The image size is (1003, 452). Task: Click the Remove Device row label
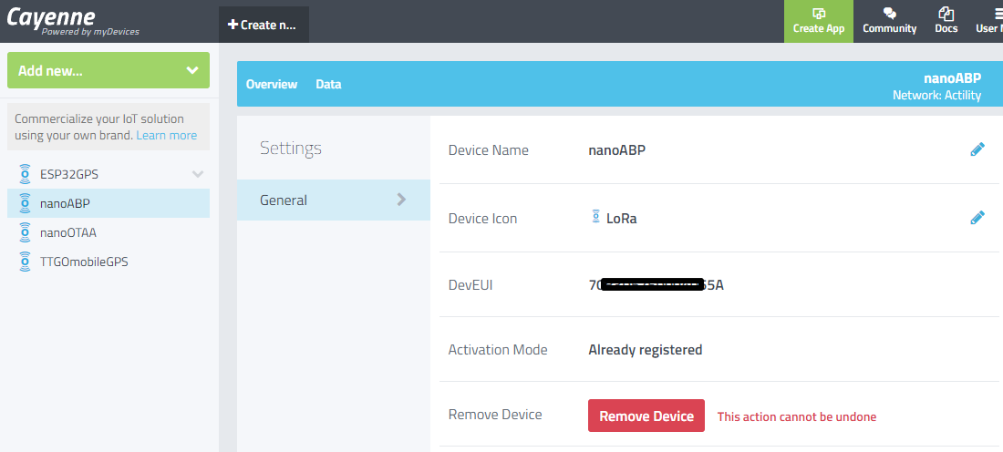pos(495,415)
